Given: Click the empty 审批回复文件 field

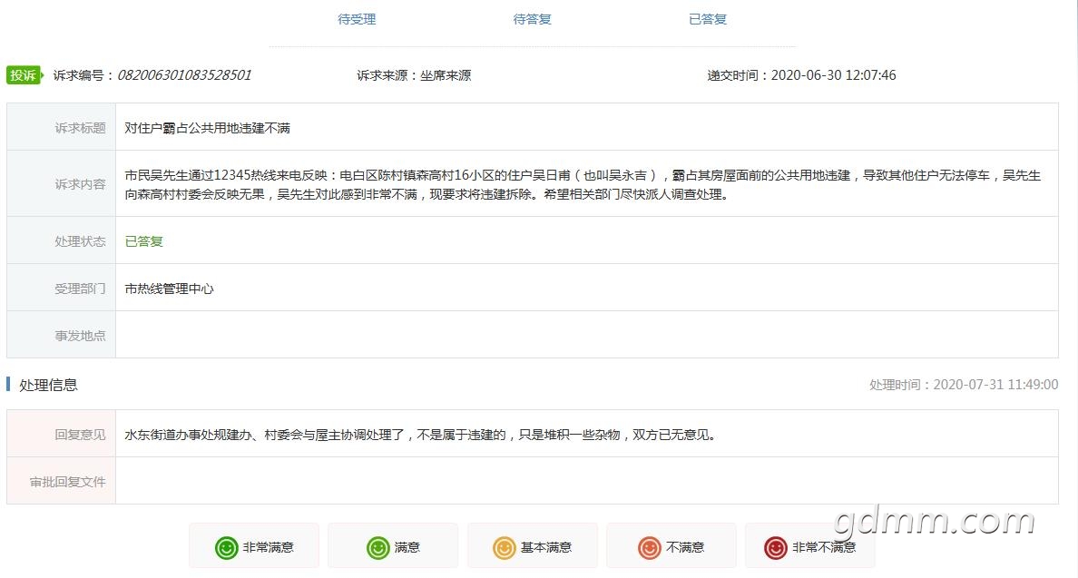Looking at the screenshot, I should [586, 481].
